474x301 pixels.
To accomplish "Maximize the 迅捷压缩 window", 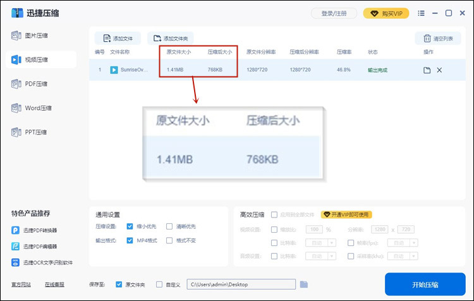I will click(x=449, y=13).
